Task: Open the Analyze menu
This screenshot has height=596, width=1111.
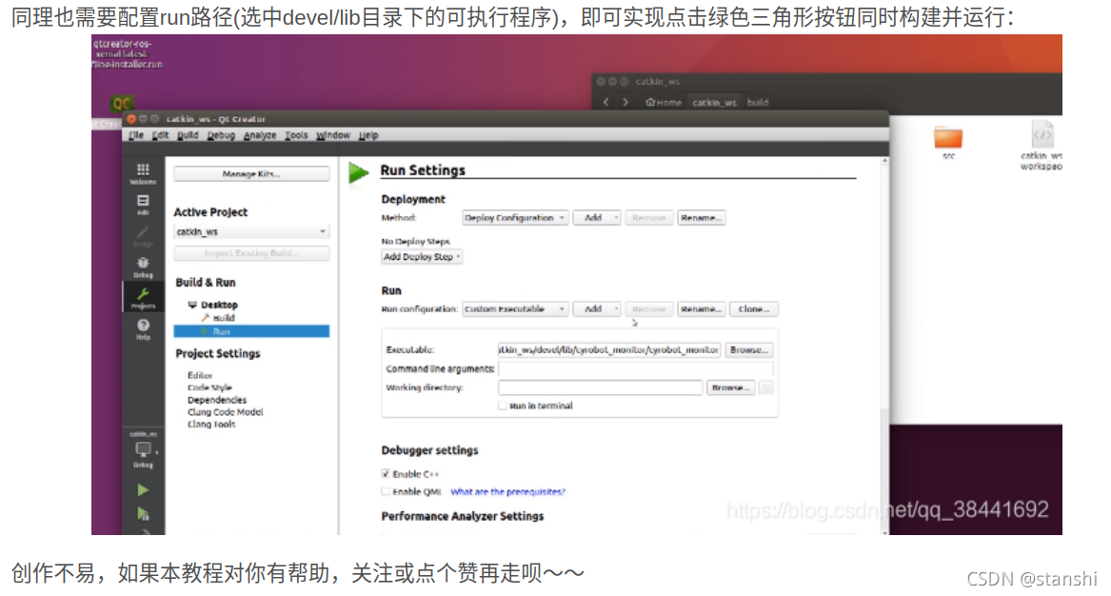Action: (260, 135)
